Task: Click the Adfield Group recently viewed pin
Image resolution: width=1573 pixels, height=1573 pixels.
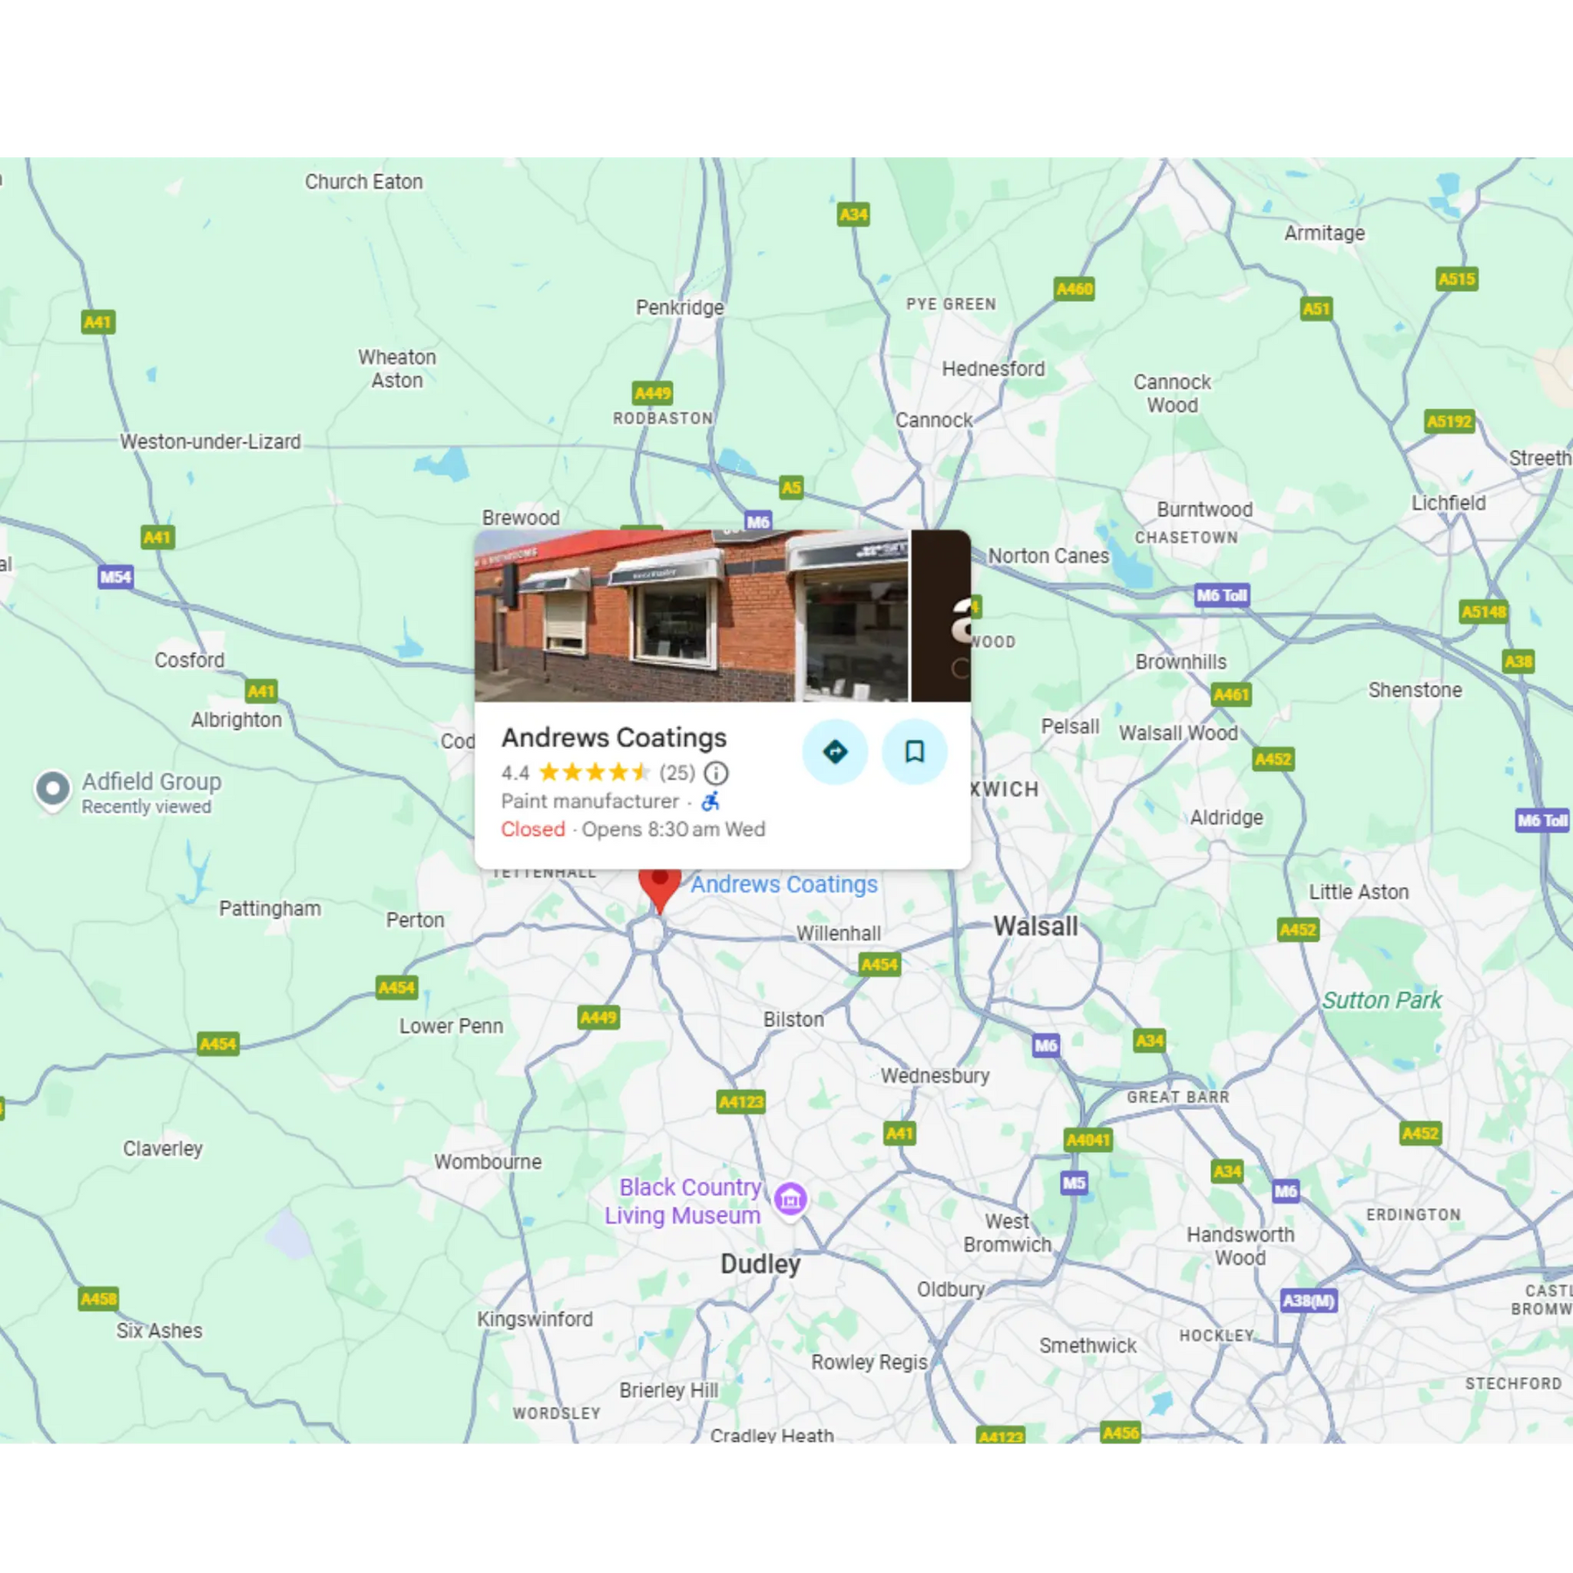Action: (52, 790)
